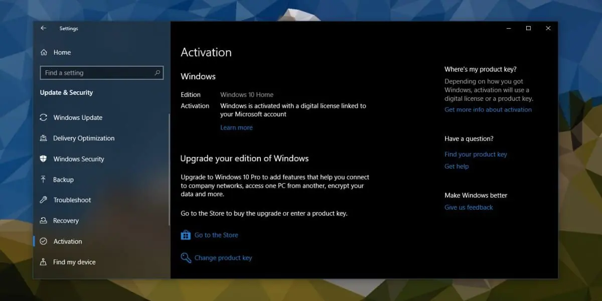The width and height of the screenshot is (602, 301).
Task: Click the Activation page title
Action: 206,52
